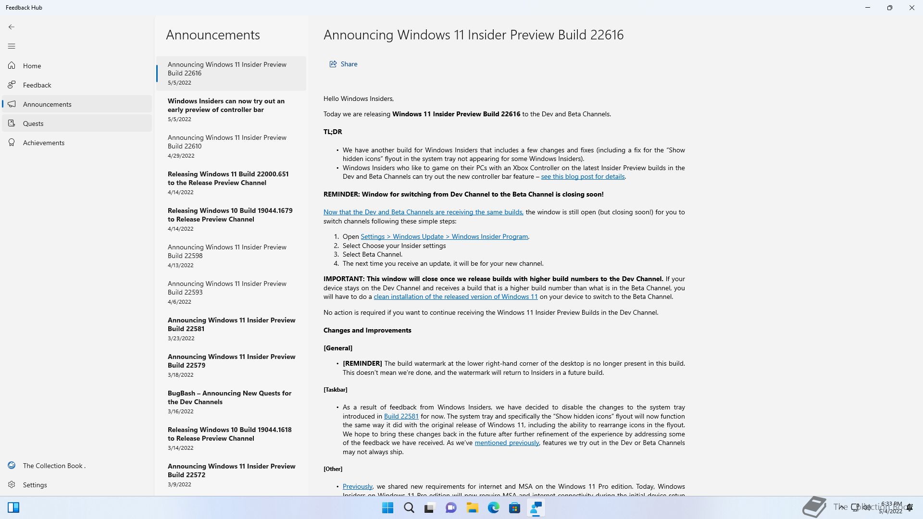
Task: Open the Windows Start menu
Action: [387, 507]
